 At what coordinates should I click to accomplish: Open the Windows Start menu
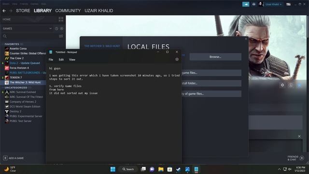[x=113, y=169]
